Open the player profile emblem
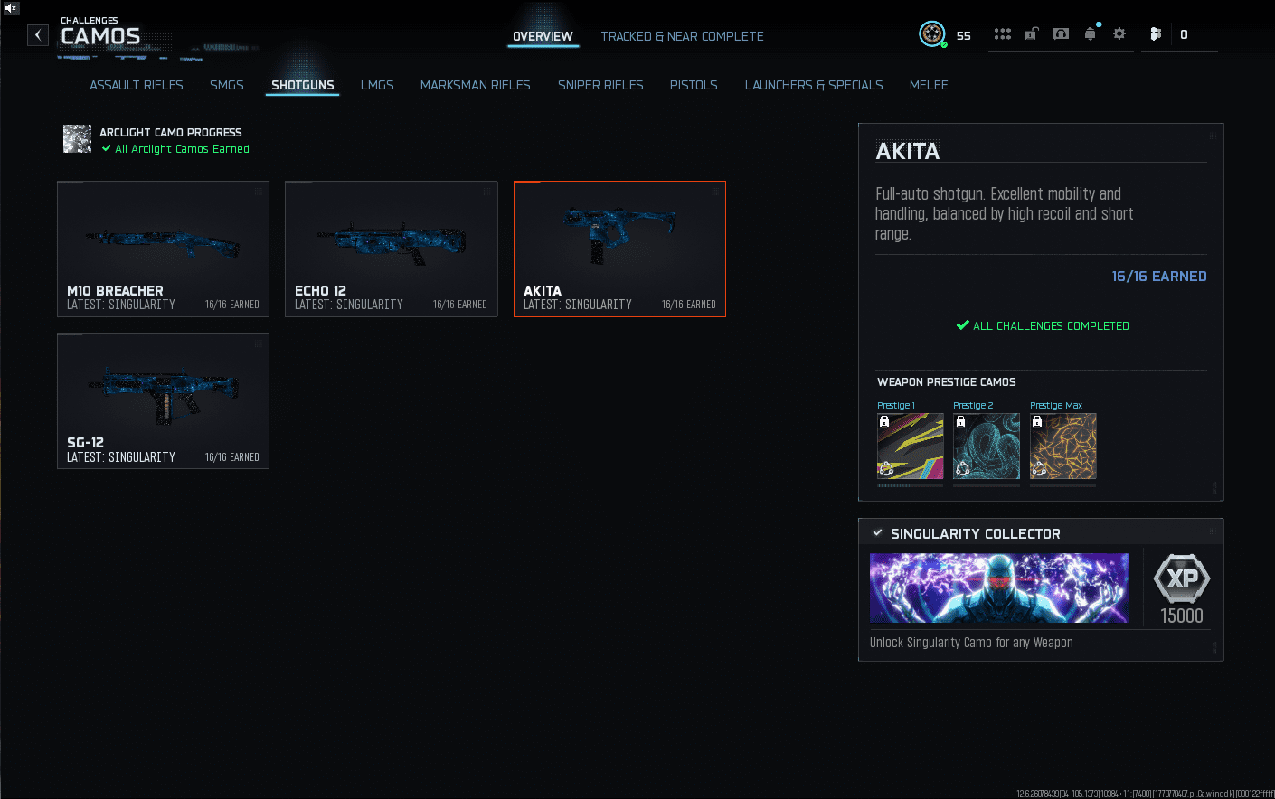1275x799 pixels. point(931,34)
